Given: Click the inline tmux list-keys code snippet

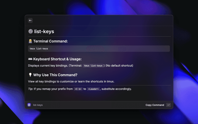Looking at the screenshot, I should point(93,66).
